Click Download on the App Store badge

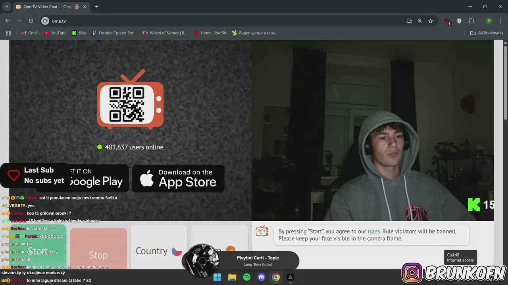(x=178, y=178)
